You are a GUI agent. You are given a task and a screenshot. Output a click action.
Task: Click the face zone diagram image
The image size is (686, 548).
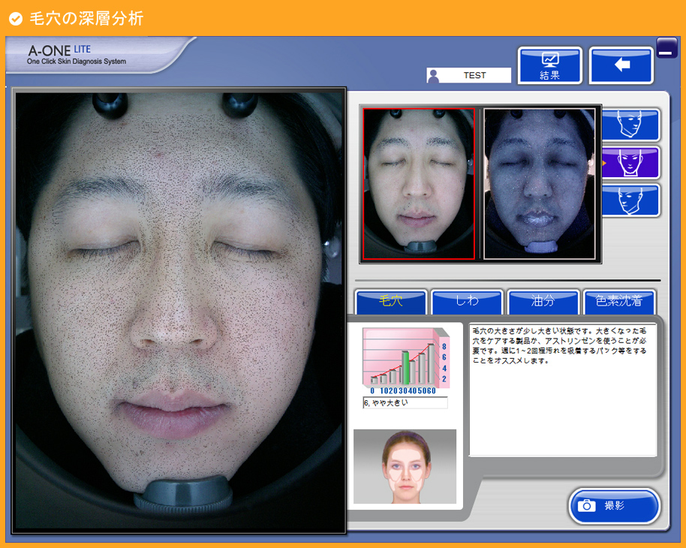pyautogui.click(x=405, y=466)
